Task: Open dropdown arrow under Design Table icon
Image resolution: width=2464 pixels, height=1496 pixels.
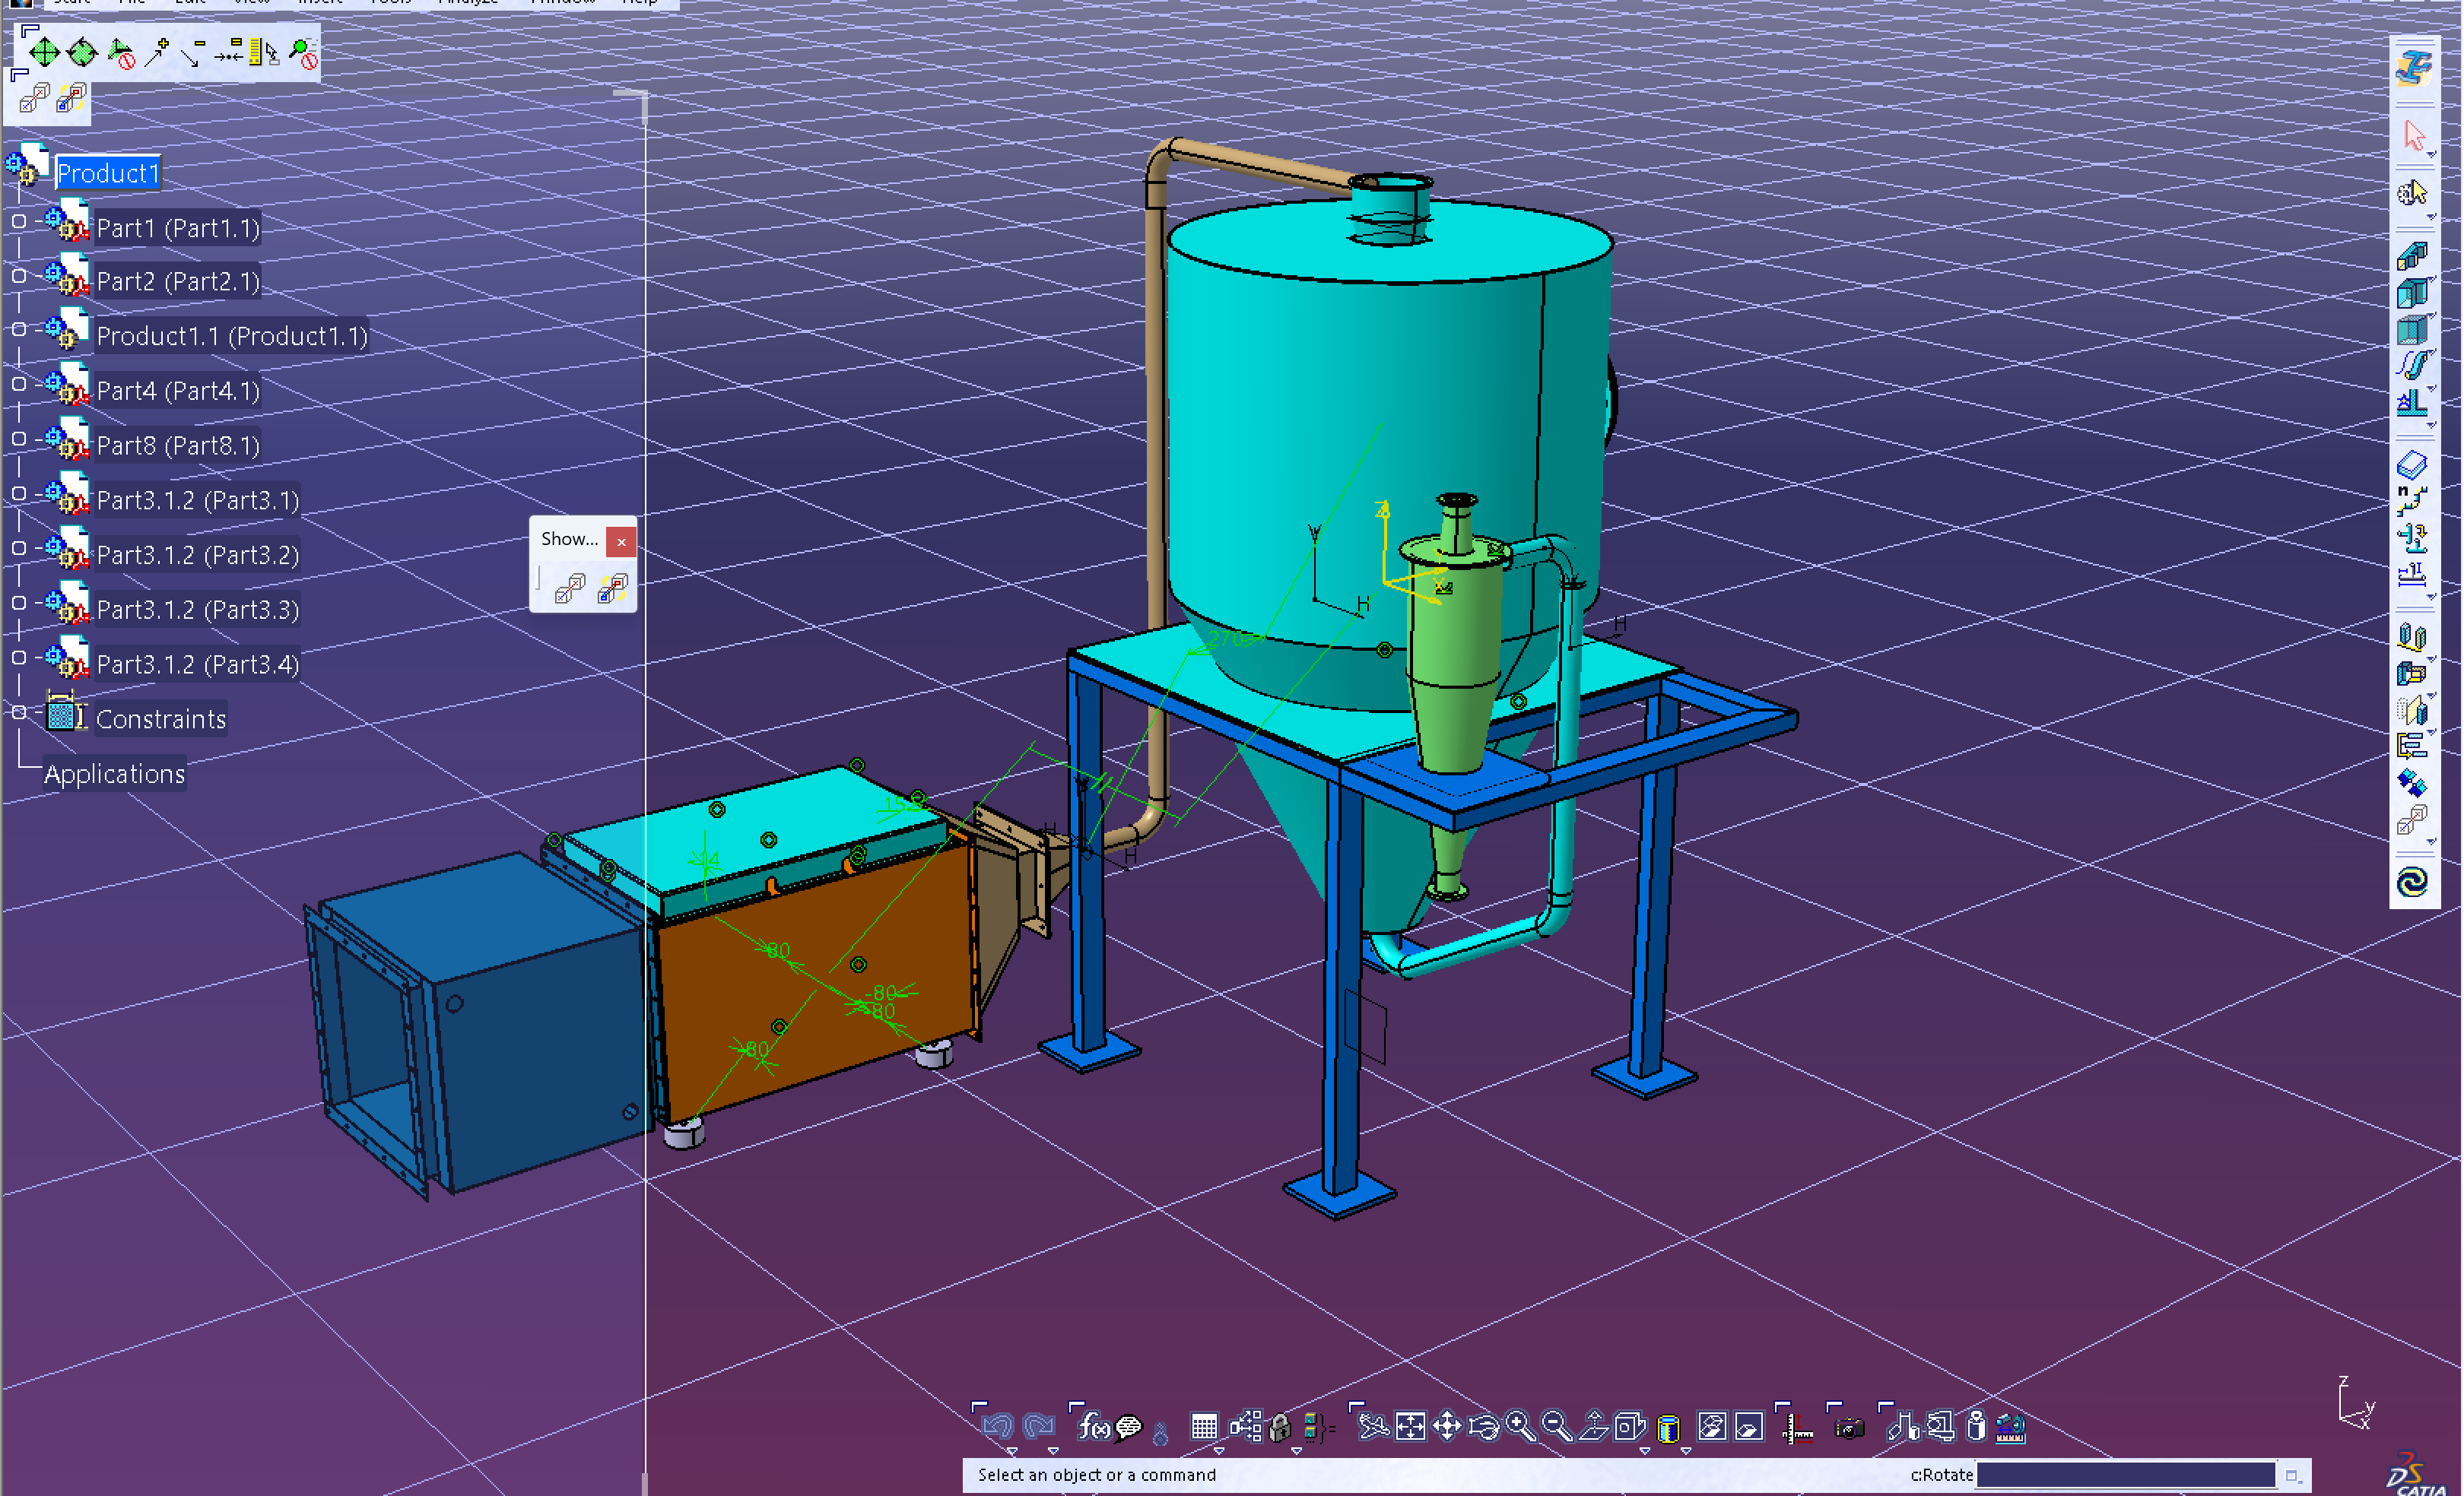Action: pyautogui.click(x=1219, y=1451)
